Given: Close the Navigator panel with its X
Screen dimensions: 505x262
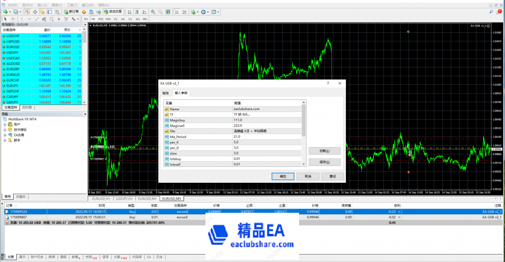Looking at the screenshot, I should pyautogui.click(x=85, y=114).
